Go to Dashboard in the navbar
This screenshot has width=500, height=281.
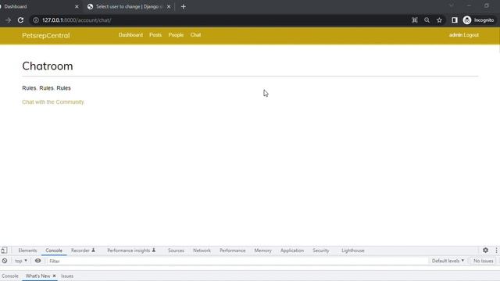click(x=130, y=35)
